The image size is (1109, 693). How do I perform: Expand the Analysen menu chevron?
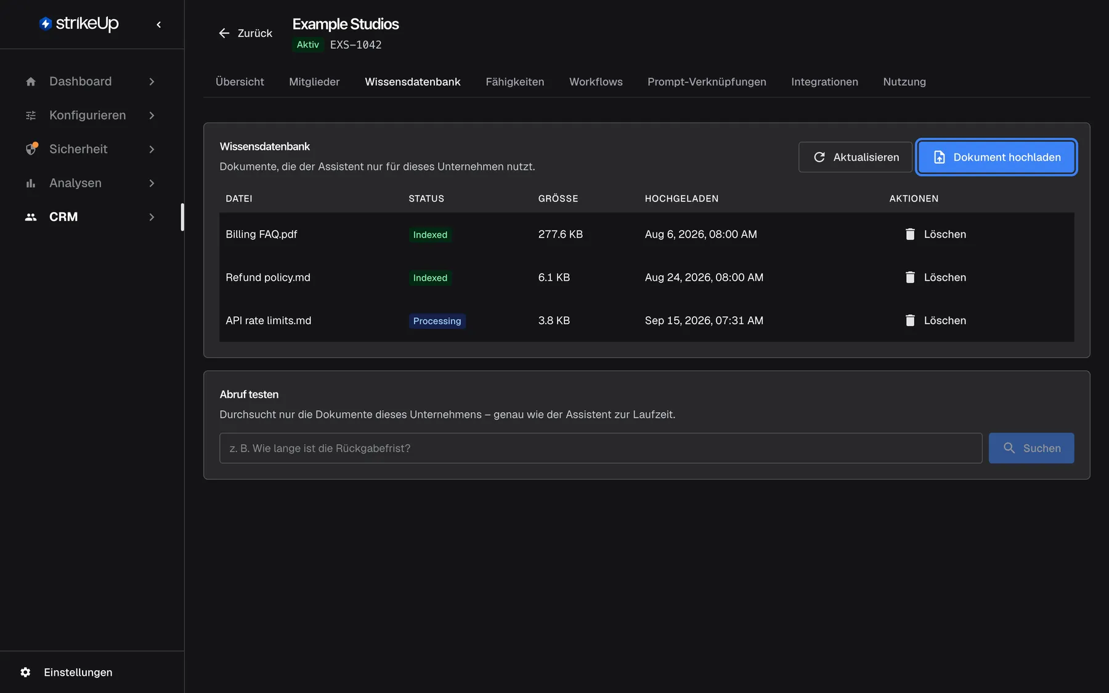152,183
